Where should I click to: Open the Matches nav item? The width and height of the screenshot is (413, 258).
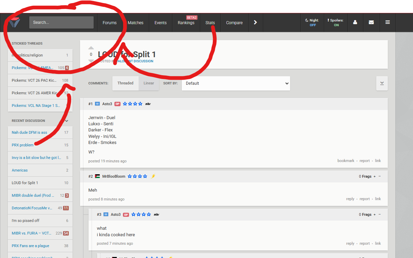(136, 22)
